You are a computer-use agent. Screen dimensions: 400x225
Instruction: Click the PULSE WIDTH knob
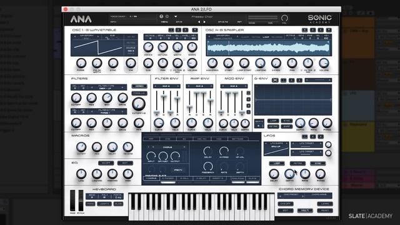[x=97, y=63]
